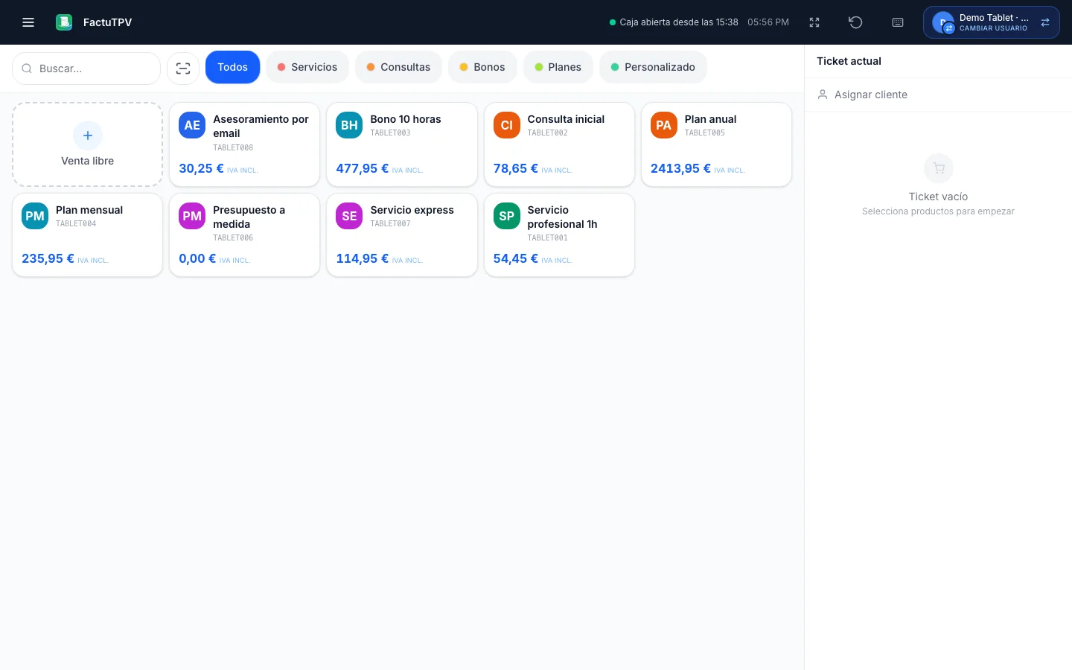This screenshot has width=1072, height=670.
Task: Click the SE product badge
Action: click(349, 216)
